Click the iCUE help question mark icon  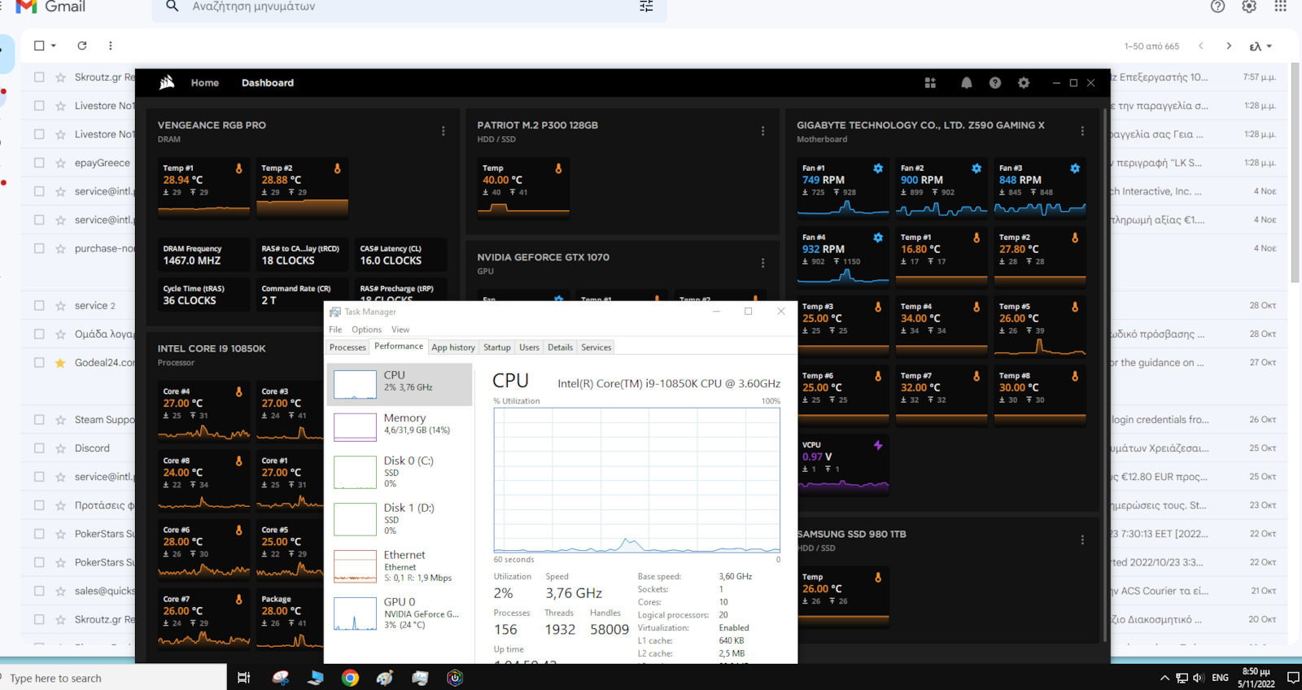[994, 83]
